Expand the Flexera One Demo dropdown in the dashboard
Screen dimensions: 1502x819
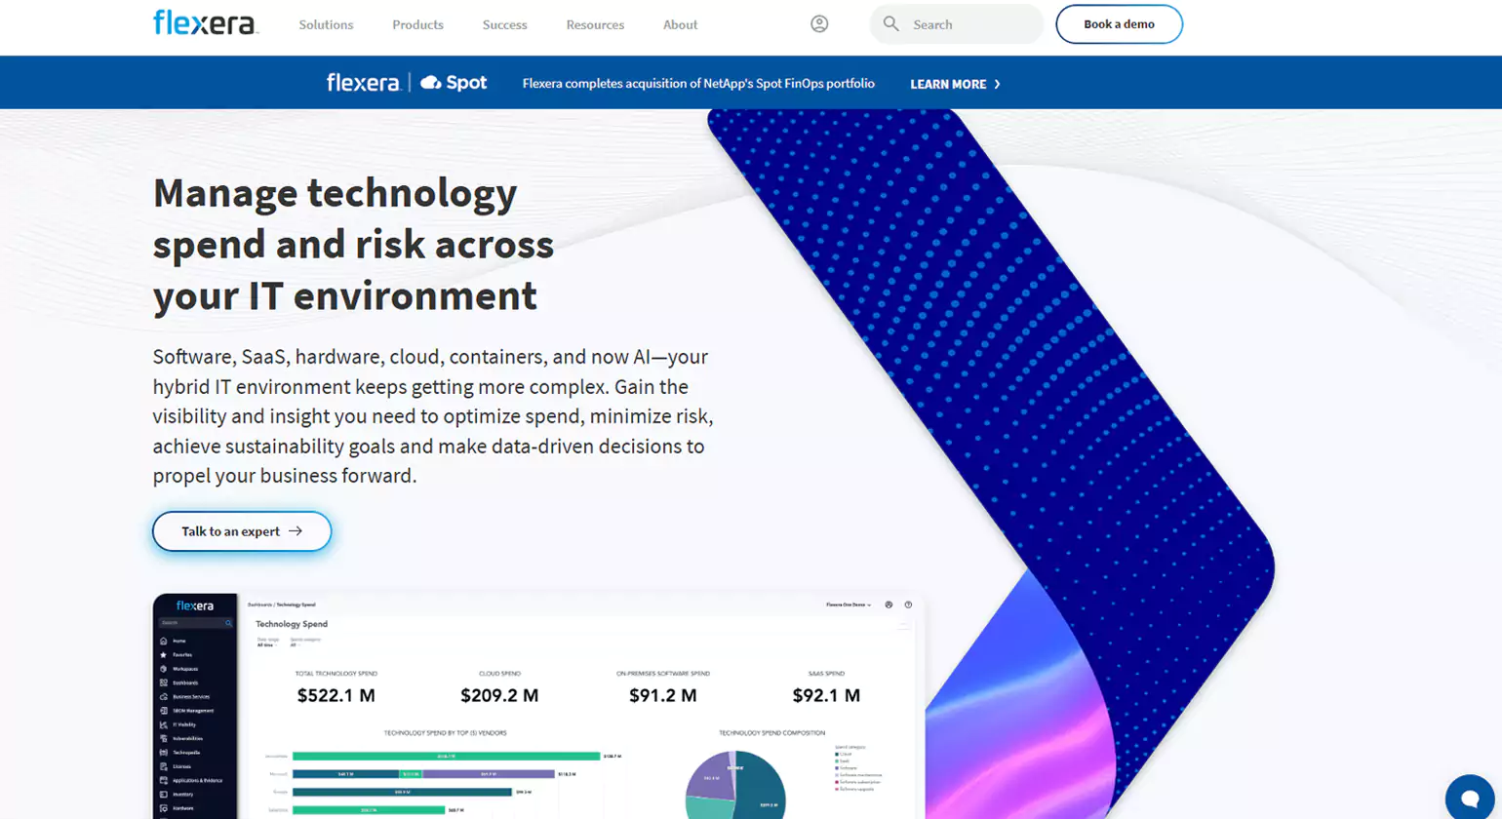(x=848, y=604)
